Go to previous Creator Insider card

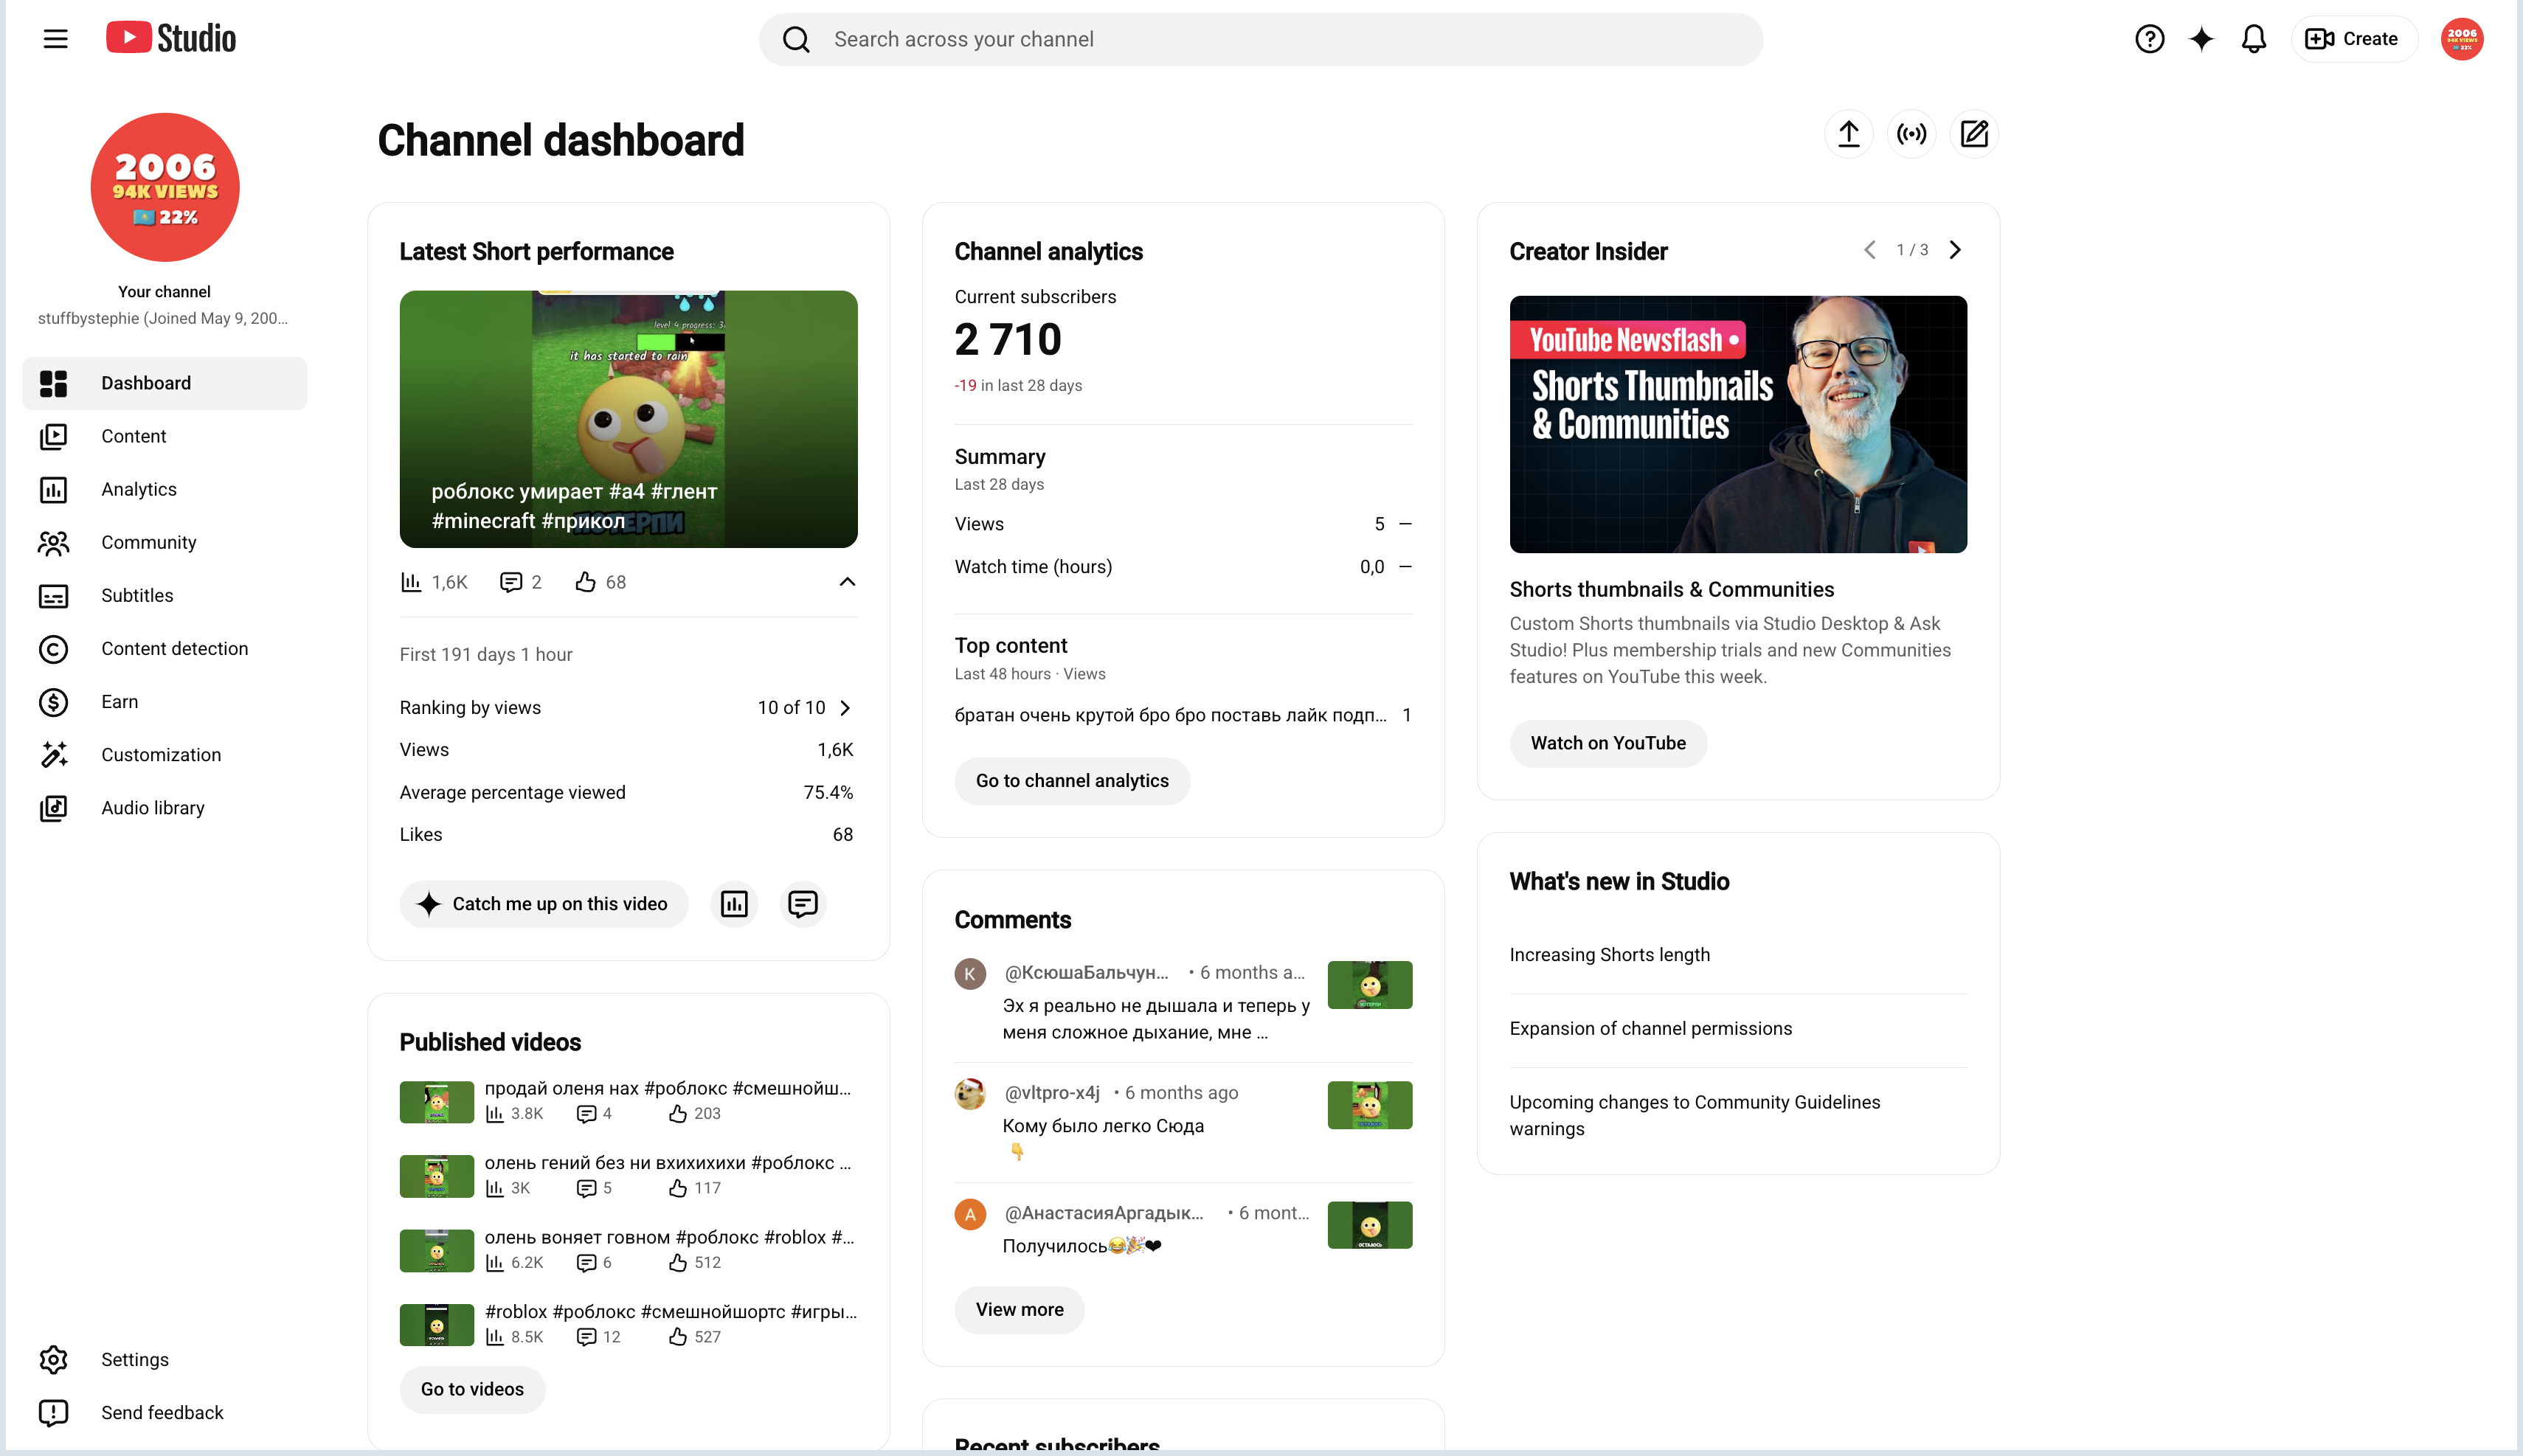(x=1869, y=250)
